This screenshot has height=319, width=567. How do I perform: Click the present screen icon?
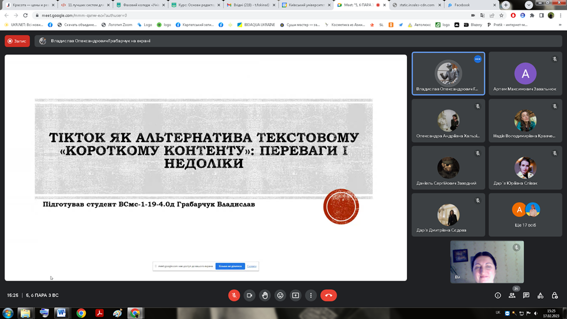click(296, 295)
